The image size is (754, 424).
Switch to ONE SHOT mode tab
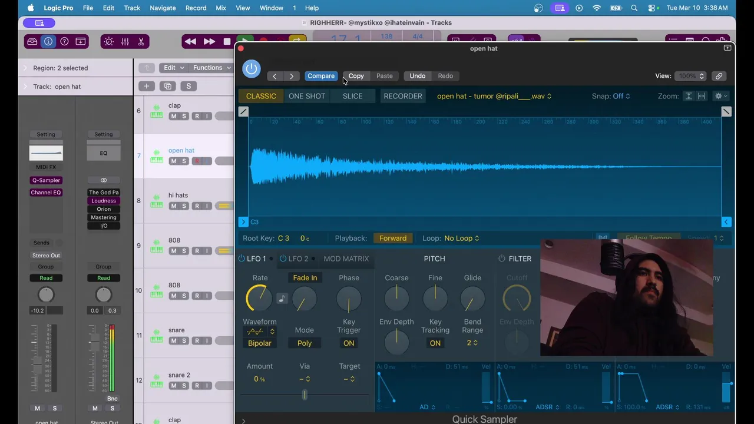[x=307, y=96]
